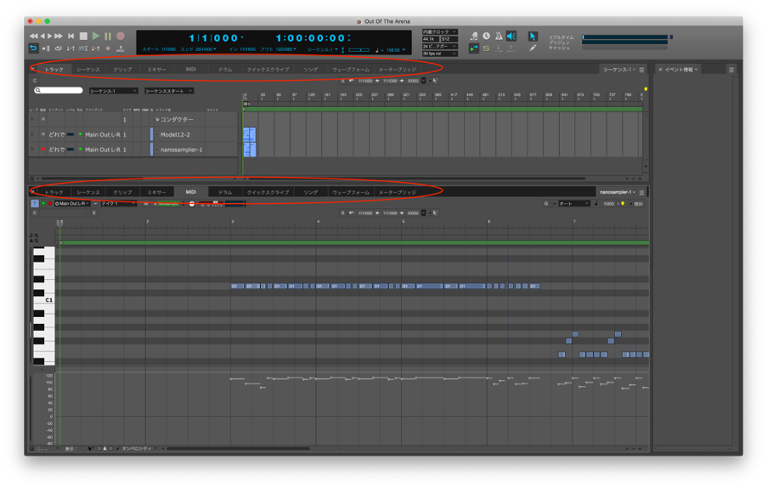Close the イベント情報 panel
The height and width of the screenshot is (488, 768).
tap(660, 70)
